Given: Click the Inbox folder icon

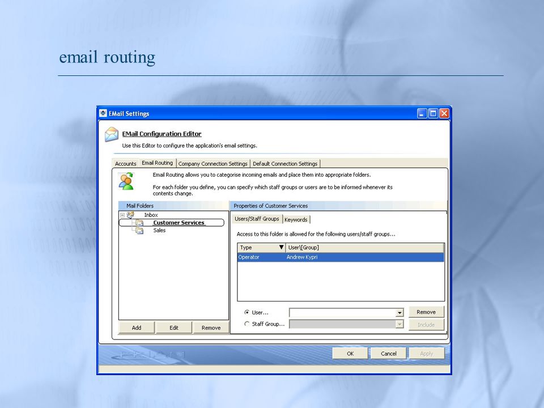Looking at the screenshot, I should click(x=131, y=215).
